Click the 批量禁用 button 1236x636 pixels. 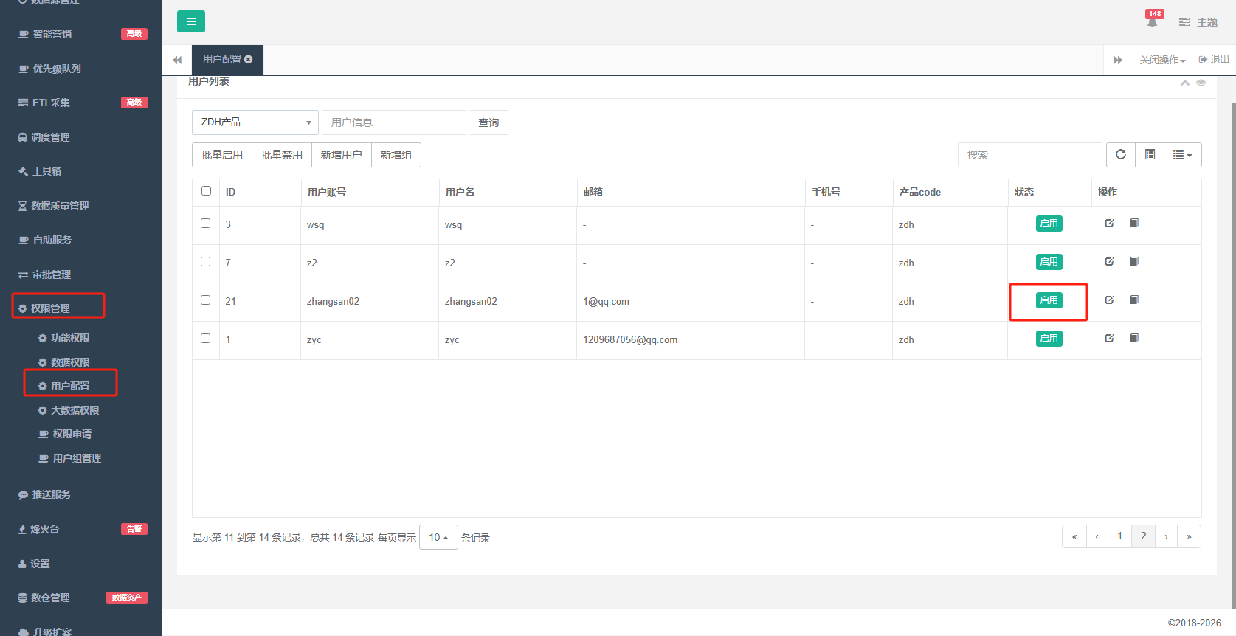[x=282, y=155]
